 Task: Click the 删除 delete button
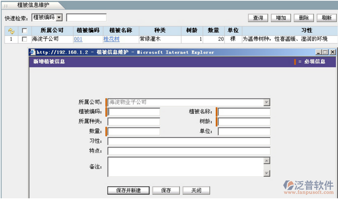(303, 18)
